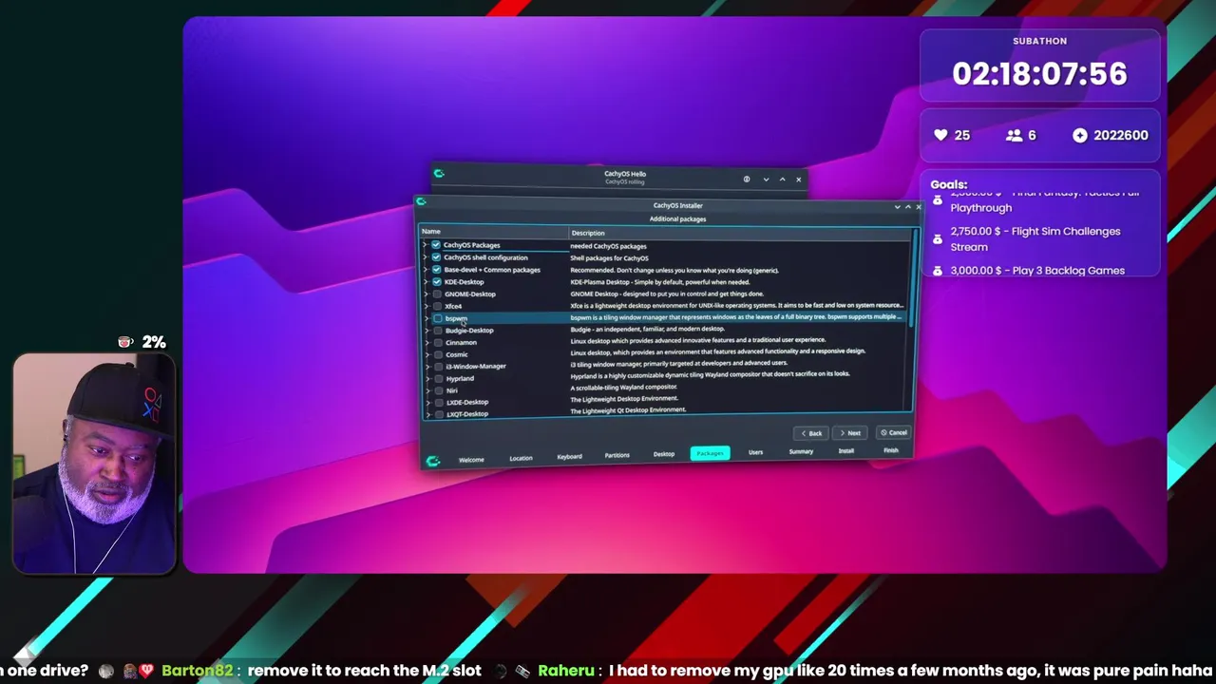Click the 'needed CachyOS packages' description
1216x684 pixels.
click(x=608, y=246)
